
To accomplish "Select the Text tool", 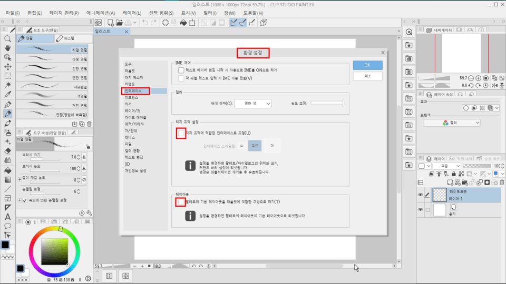I will [8, 217].
